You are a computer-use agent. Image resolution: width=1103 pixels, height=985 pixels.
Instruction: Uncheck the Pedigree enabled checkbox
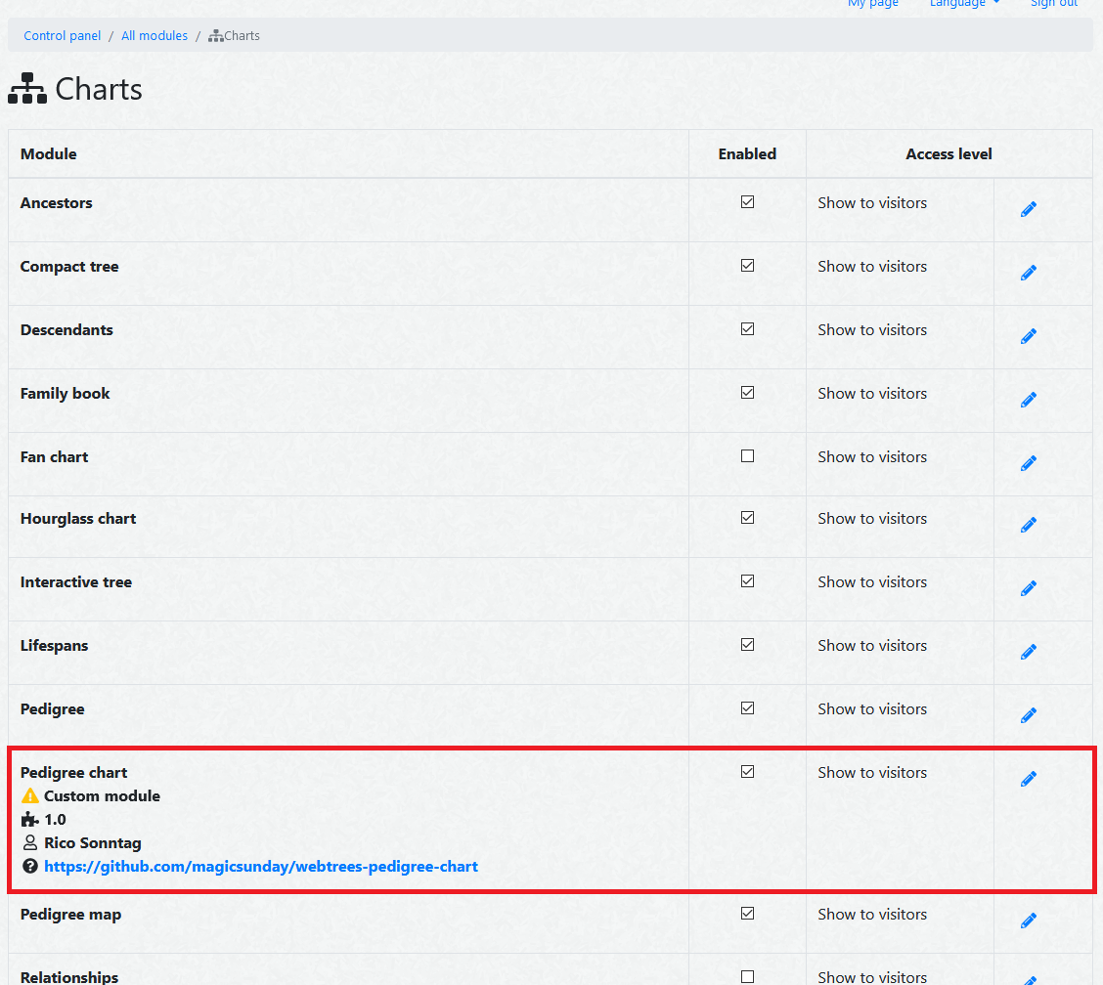click(x=748, y=708)
